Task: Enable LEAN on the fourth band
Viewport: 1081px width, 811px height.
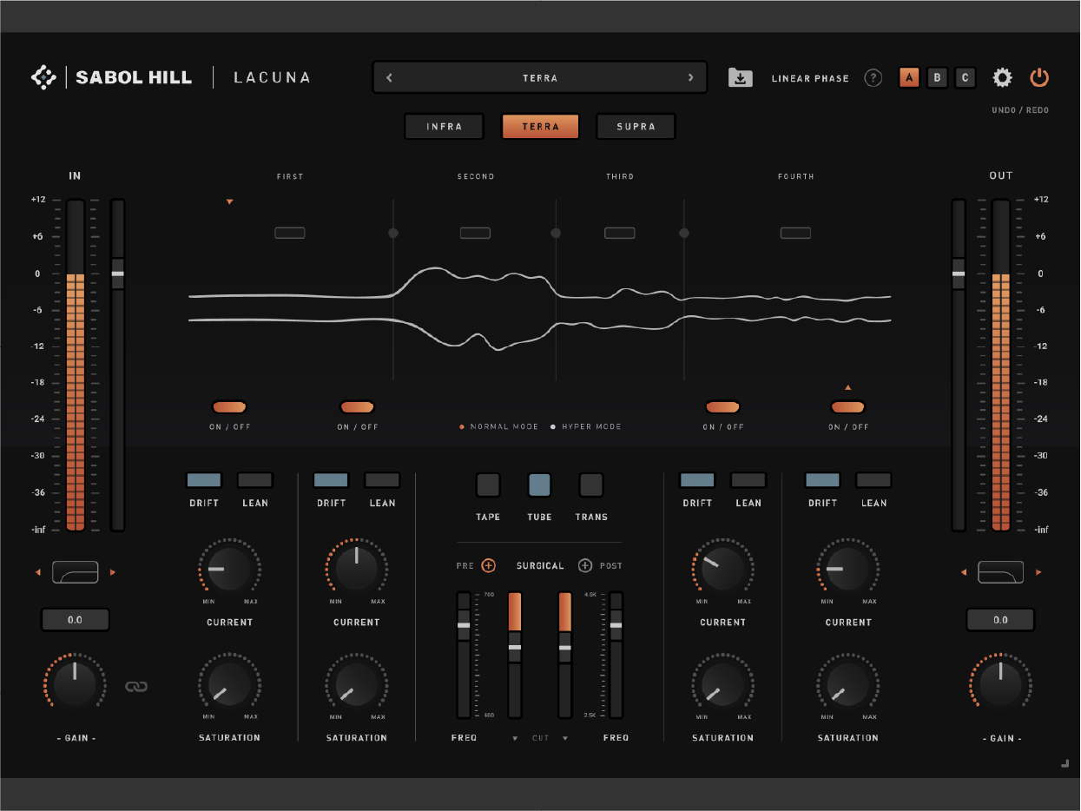Action: (873, 480)
